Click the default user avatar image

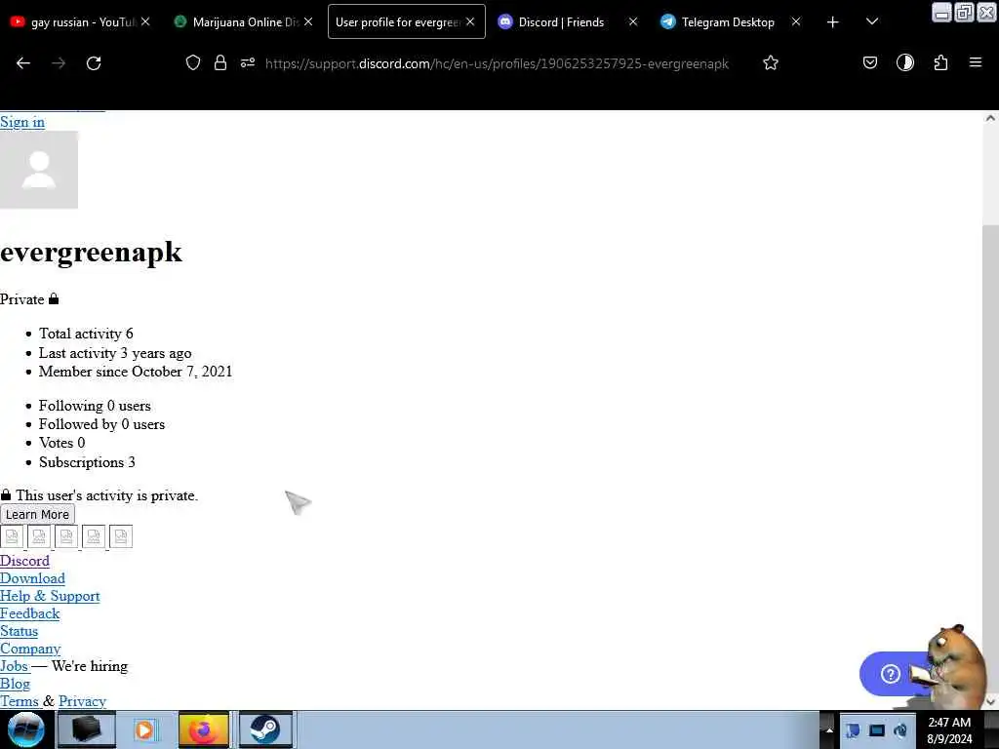click(x=39, y=170)
